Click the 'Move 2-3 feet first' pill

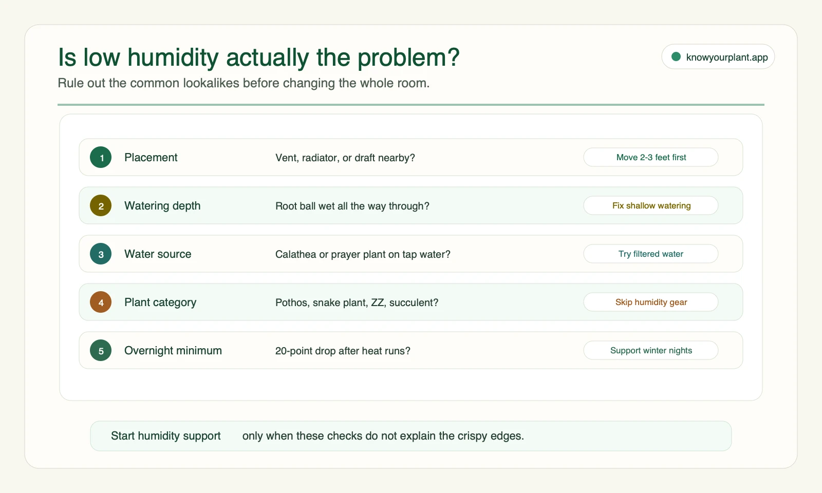click(651, 157)
